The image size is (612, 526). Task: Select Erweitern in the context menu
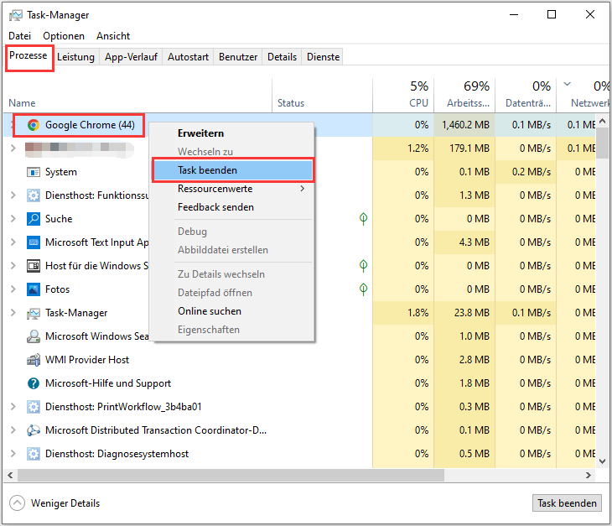(233, 133)
